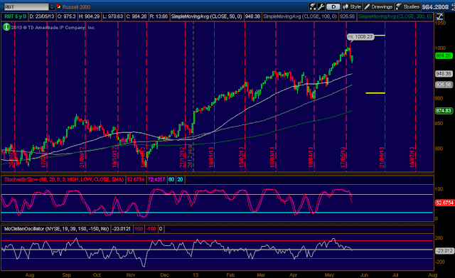Click the -23.0121 McClellan value cell
The width and height of the screenshot is (455, 278).
click(122, 229)
